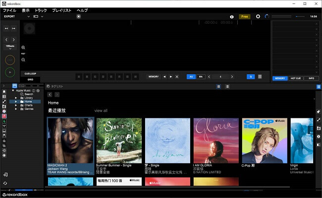The height and width of the screenshot is (198, 322).
Task: Open the トラック menu
Action: click(41, 10)
